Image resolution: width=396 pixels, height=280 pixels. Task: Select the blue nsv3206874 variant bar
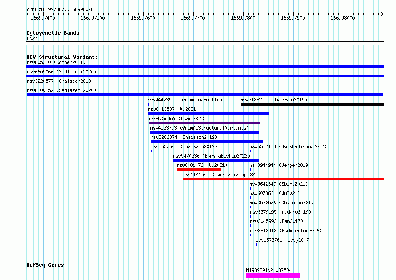pyautogui.click(x=206, y=142)
